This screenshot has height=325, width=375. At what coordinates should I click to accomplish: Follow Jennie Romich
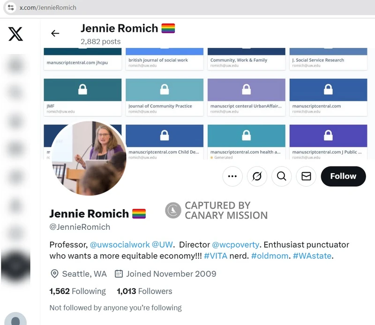click(343, 176)
